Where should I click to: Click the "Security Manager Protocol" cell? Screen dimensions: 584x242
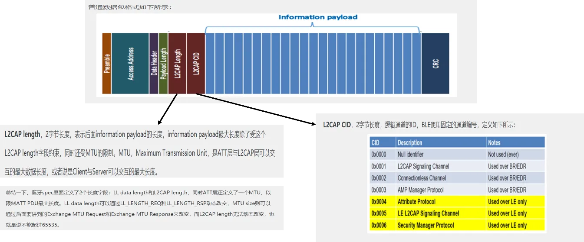[x=441, y=225]
